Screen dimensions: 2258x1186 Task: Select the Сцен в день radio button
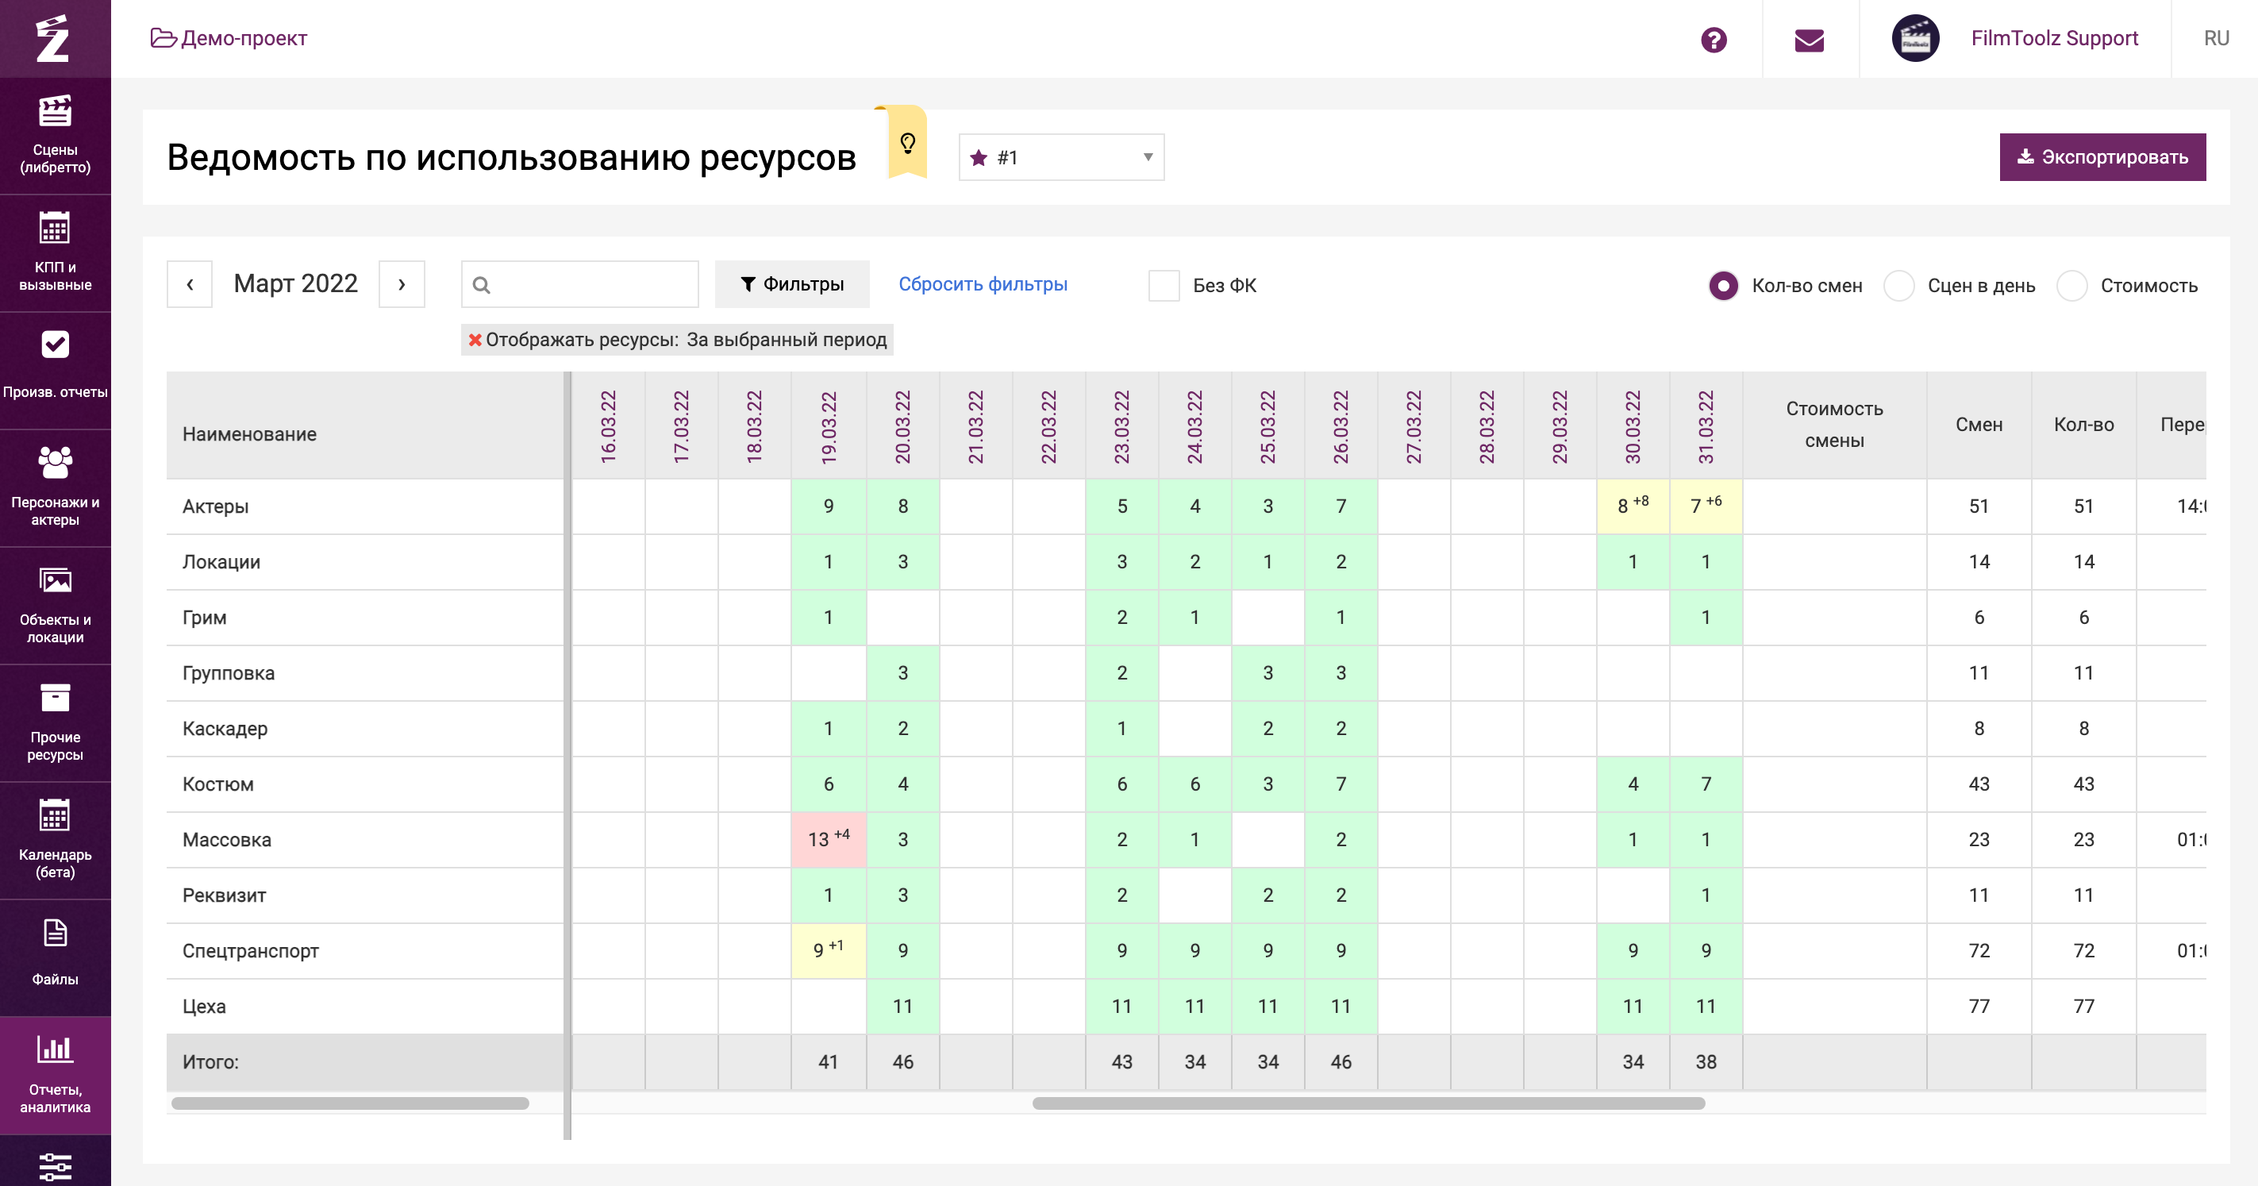[x=1898, y=286]
